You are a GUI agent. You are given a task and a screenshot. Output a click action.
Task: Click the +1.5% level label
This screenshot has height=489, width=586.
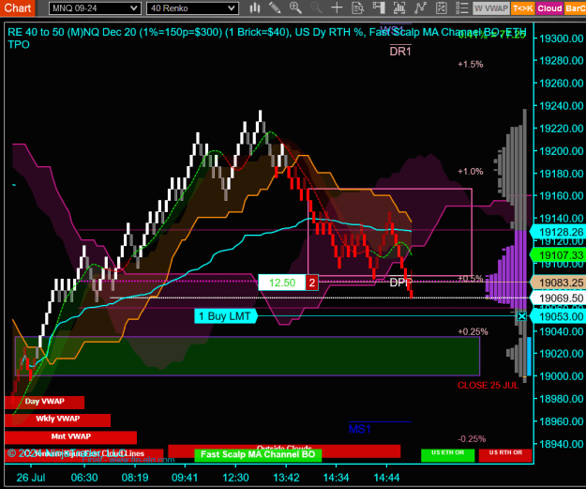pos(471,65)
